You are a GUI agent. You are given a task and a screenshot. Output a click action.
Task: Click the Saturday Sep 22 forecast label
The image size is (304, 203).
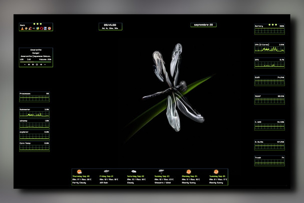(x=136, y=177)
